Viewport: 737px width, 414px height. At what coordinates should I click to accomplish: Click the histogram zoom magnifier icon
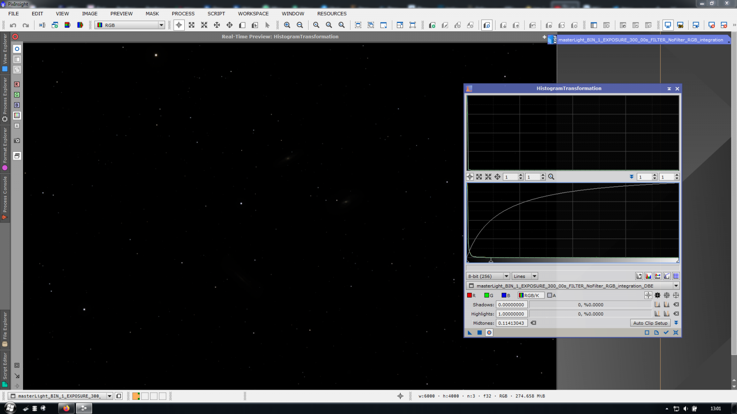pyautogui.click(x=551, y=177)
